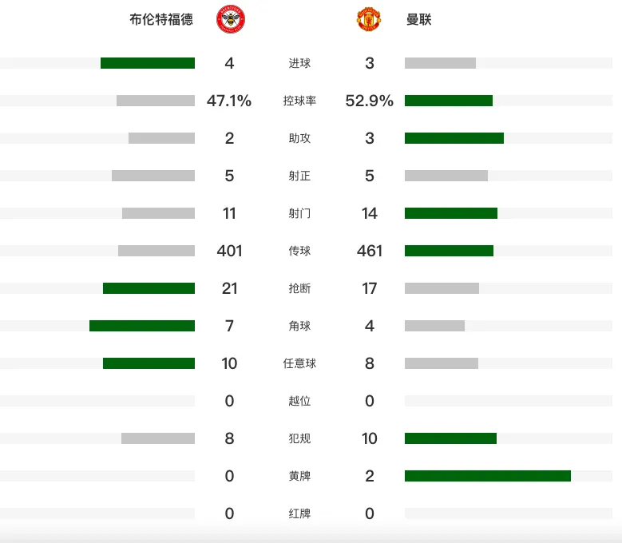Click the Brentford bee club crest
Screen dimensions: 622x543
point(231,19)
